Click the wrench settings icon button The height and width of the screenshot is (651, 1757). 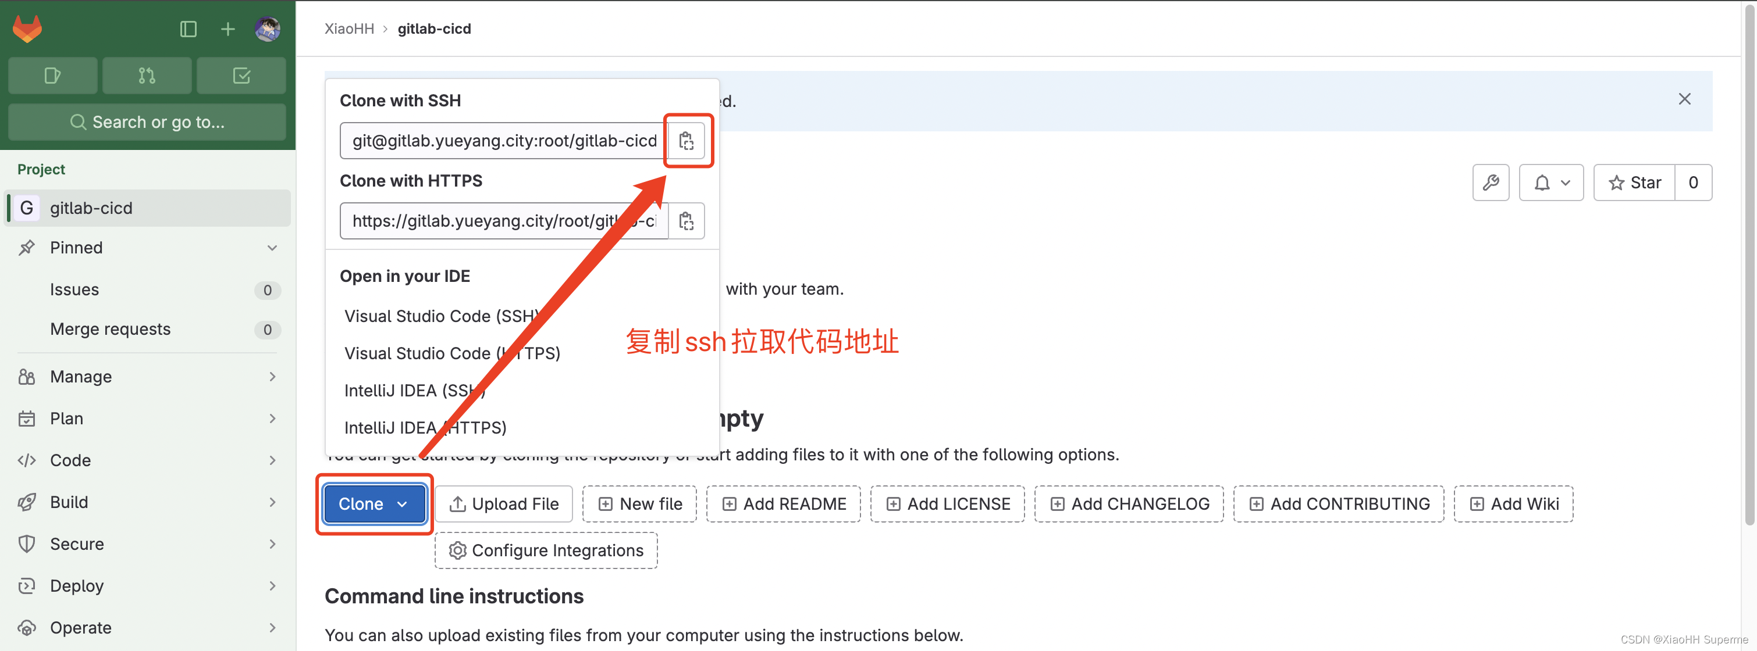click(1491, 183)
